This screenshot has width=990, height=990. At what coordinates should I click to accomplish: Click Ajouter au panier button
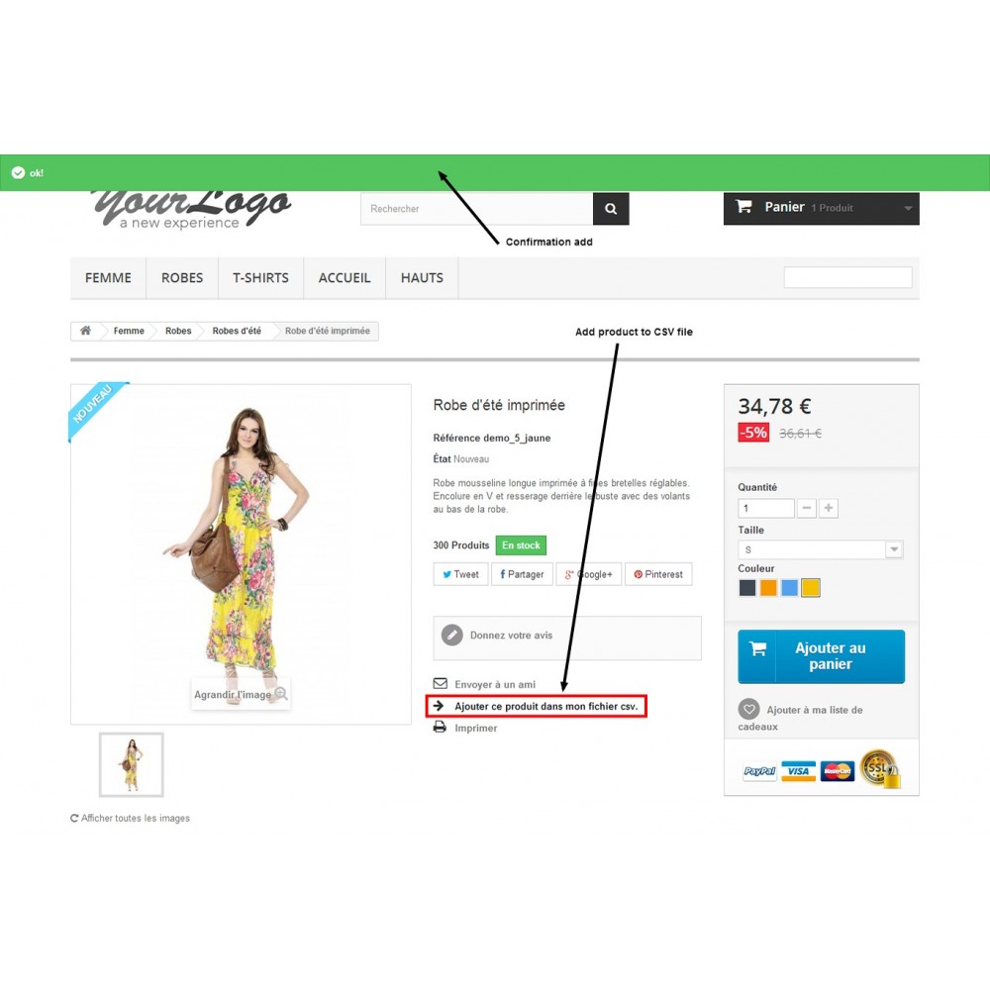point(821,656)
